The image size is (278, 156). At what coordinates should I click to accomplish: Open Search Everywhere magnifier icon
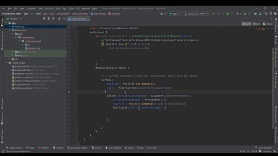coord(265,13)
